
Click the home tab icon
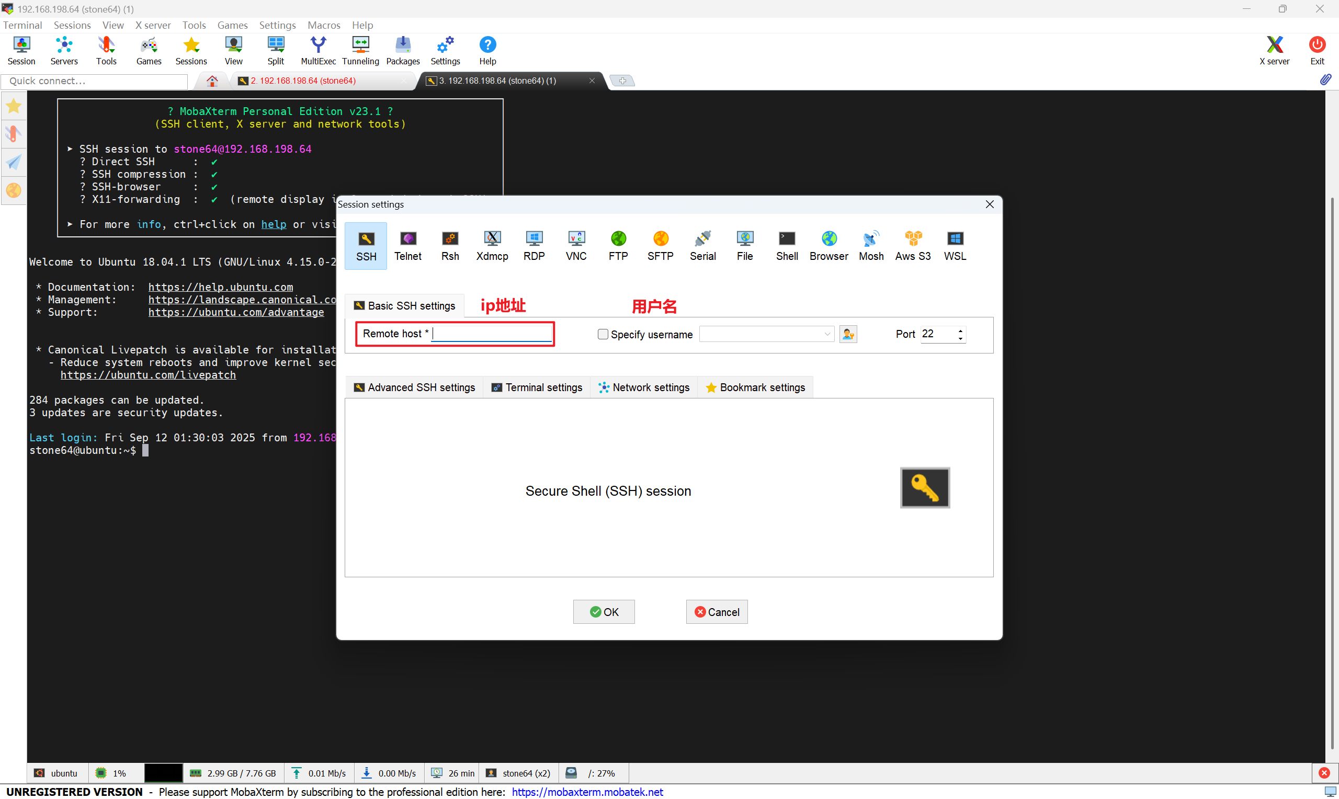[x=212, y=81]
